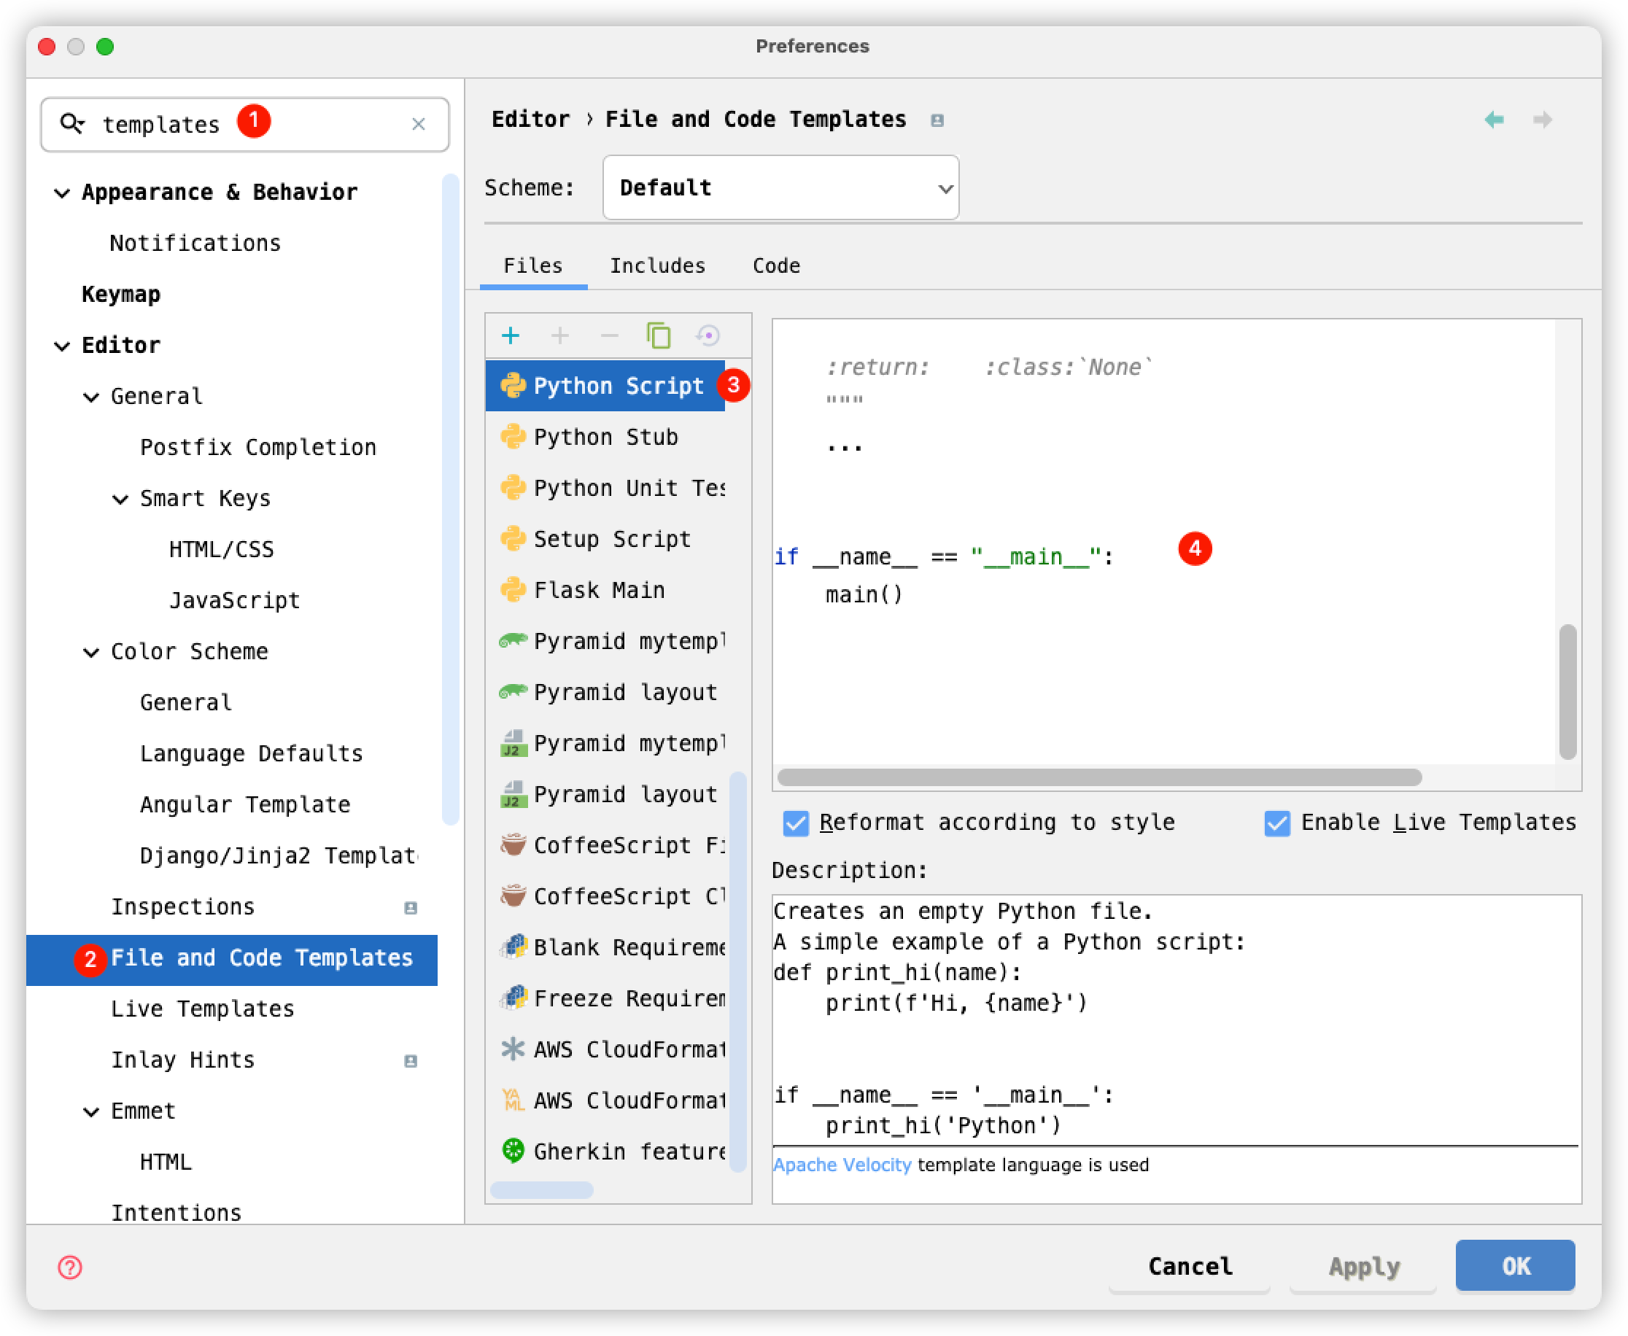1628x1336 pixels.
Task: Toggle Reformat according to style checkbox
Action: (796, 823)
